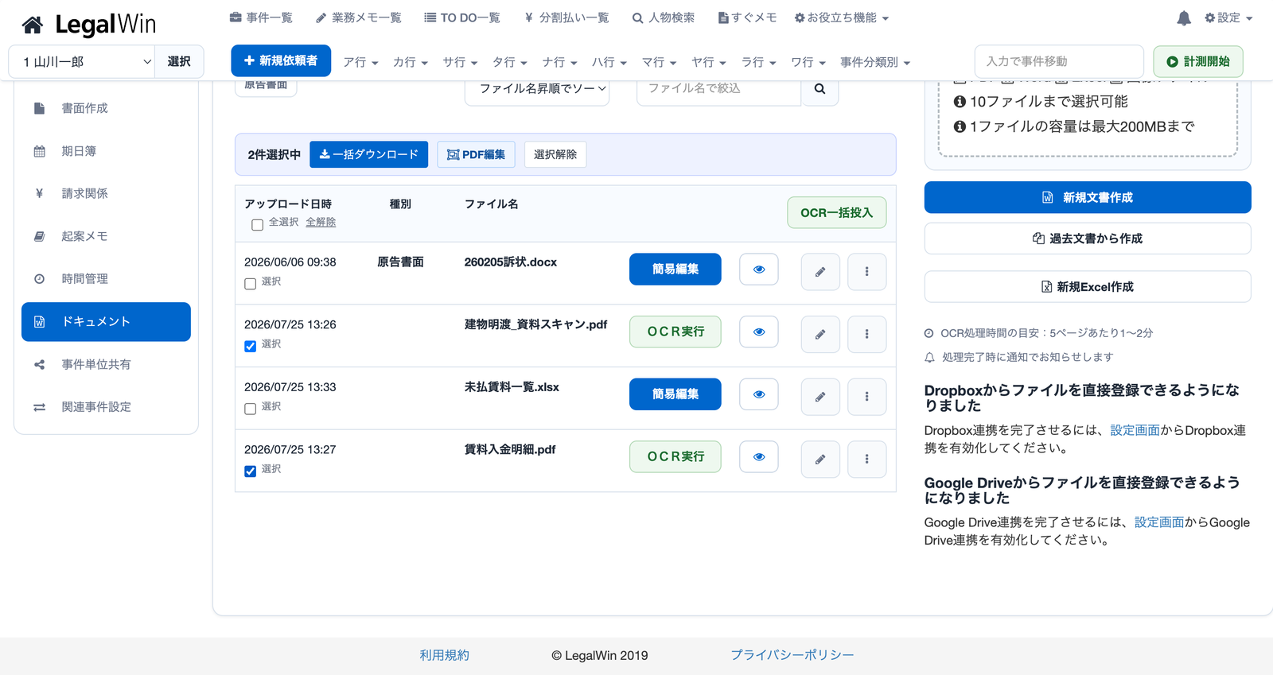Open more options for 260205訴状.docx

tap(867, 272)
